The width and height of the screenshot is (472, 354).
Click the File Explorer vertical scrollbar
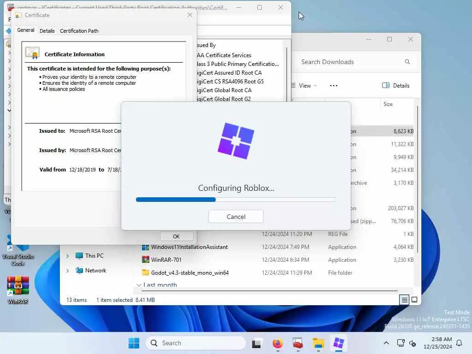(x=417, y=179)
